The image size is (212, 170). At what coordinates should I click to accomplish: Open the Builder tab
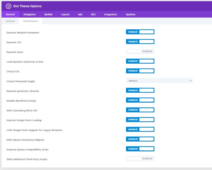point(48,14)
